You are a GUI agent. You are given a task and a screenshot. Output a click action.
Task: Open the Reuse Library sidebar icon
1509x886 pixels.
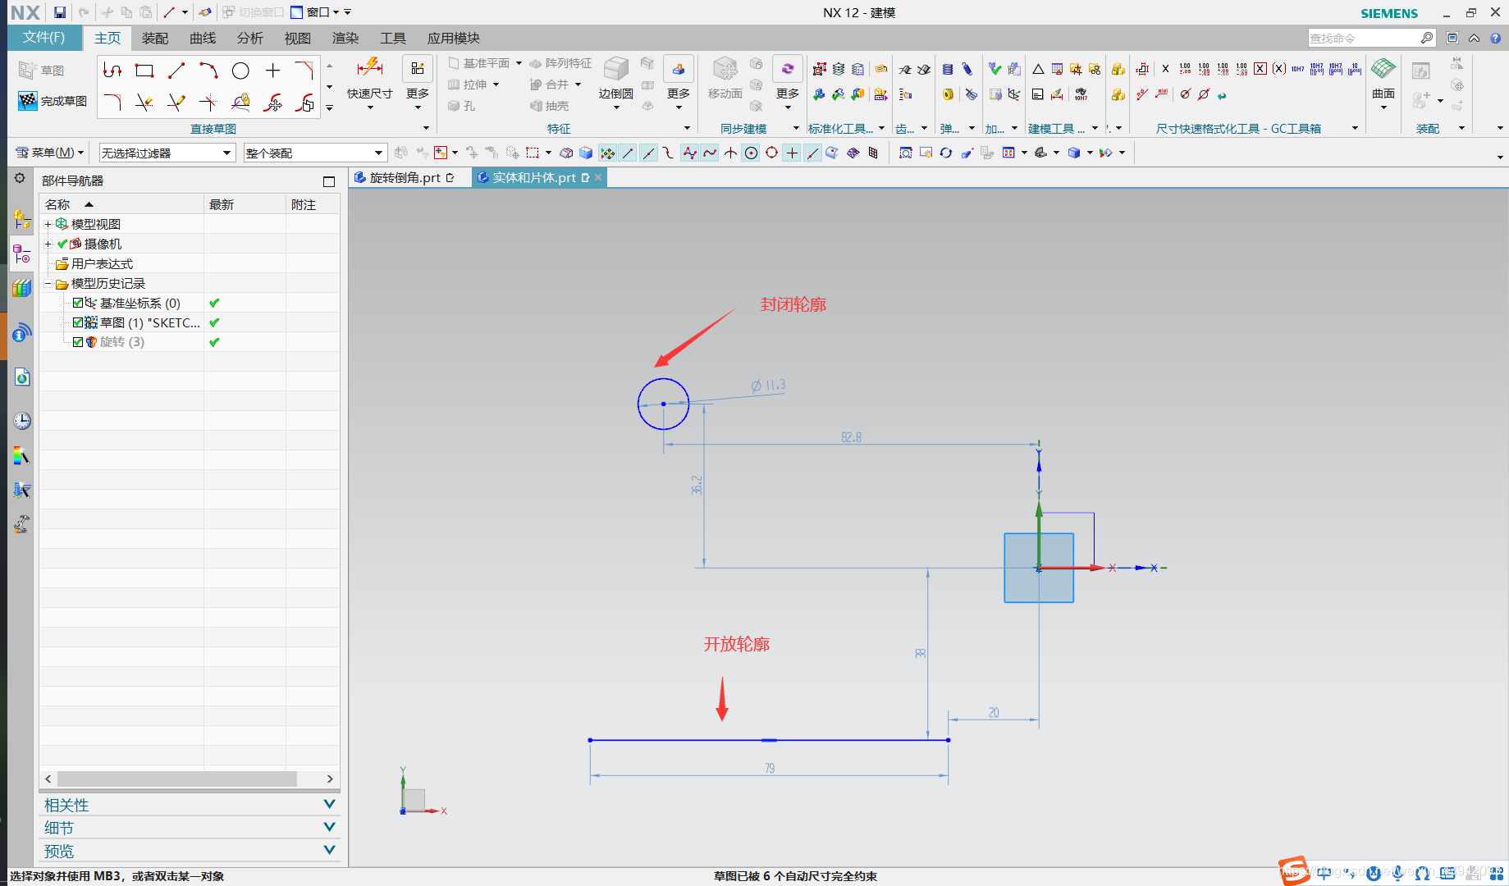tap(21, 288)
